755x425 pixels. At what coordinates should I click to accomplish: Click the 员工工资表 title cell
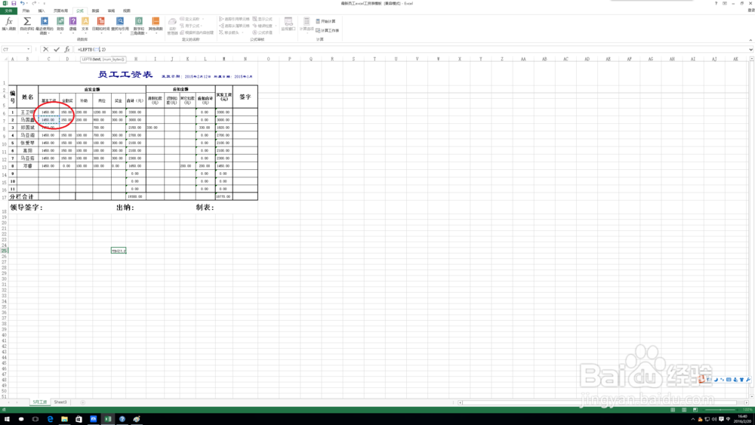(125, 75)
